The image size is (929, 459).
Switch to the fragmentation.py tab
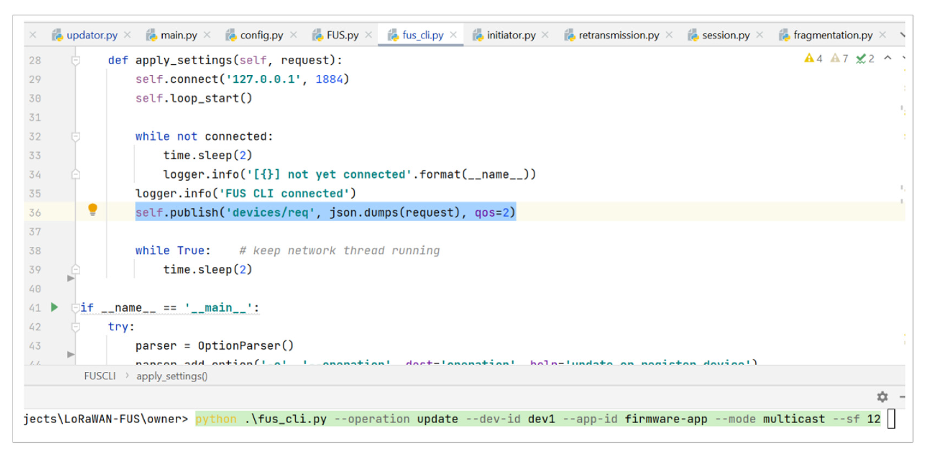[x=832, y=35]
